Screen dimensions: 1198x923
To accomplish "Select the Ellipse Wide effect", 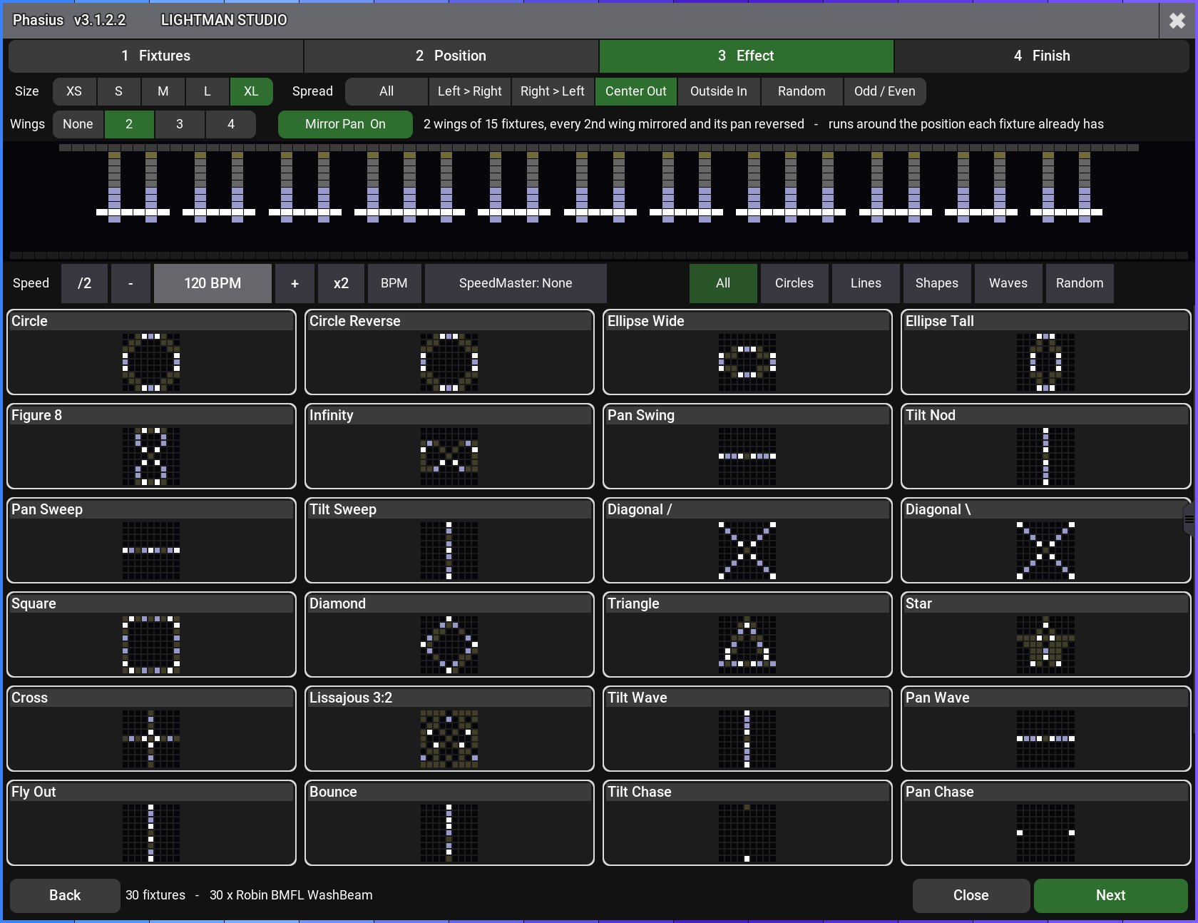I will coord(747,352).
